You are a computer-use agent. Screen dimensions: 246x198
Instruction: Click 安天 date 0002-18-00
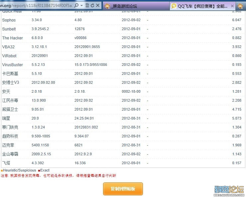(131, 91)
